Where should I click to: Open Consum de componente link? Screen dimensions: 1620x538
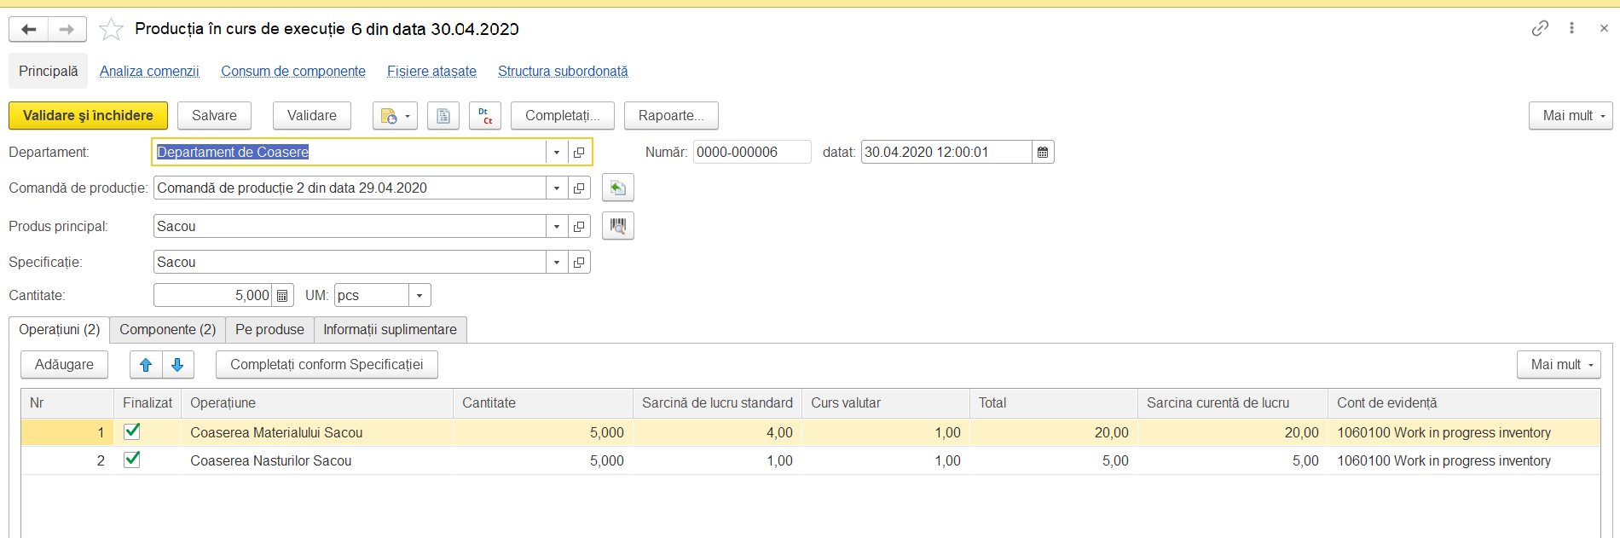(x=293, y=72)
